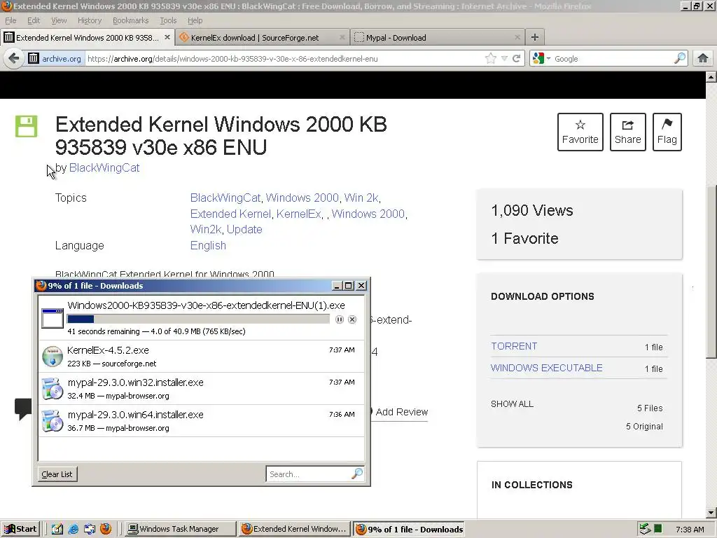Click the first quick launch notepad icon
717x538 pixels.
click(x=57, y=529)
